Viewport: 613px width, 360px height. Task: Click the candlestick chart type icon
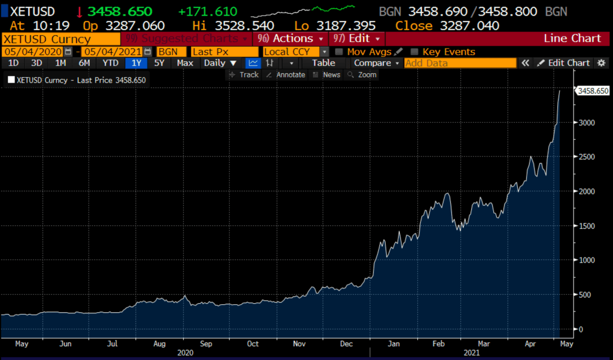pos(270,63)
